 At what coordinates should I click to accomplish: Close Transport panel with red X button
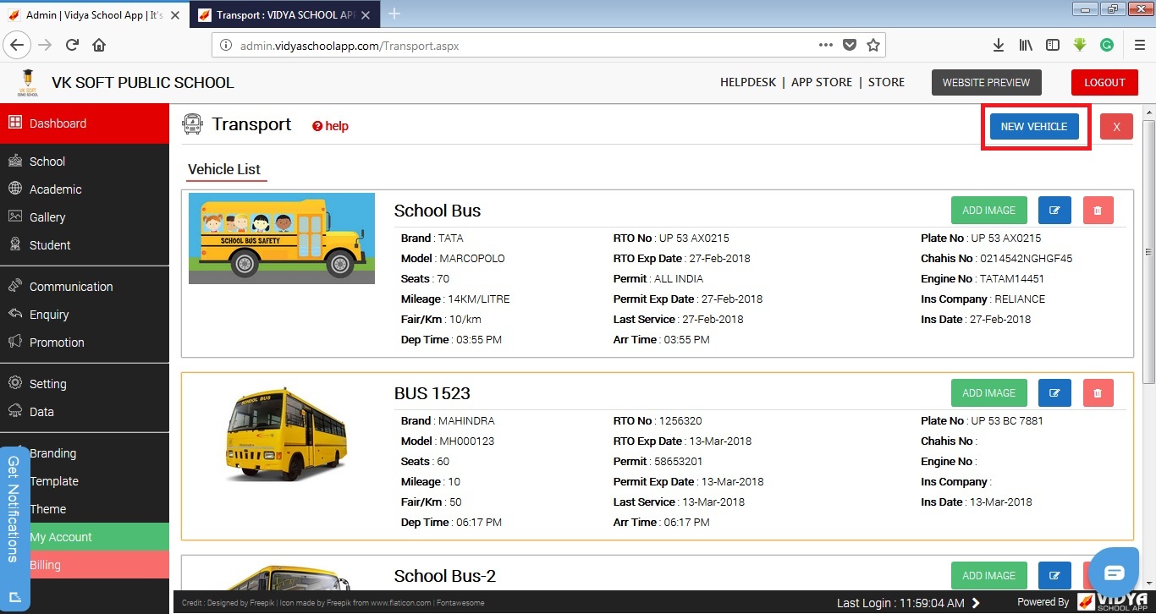tap(1116, 126)
